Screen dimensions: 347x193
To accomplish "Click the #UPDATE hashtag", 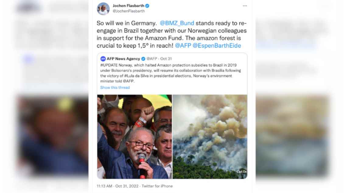I will [x=109, y=65].
